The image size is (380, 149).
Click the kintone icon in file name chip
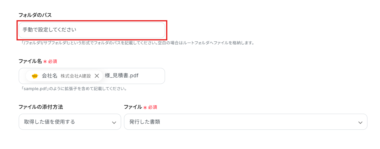(35, 76)
